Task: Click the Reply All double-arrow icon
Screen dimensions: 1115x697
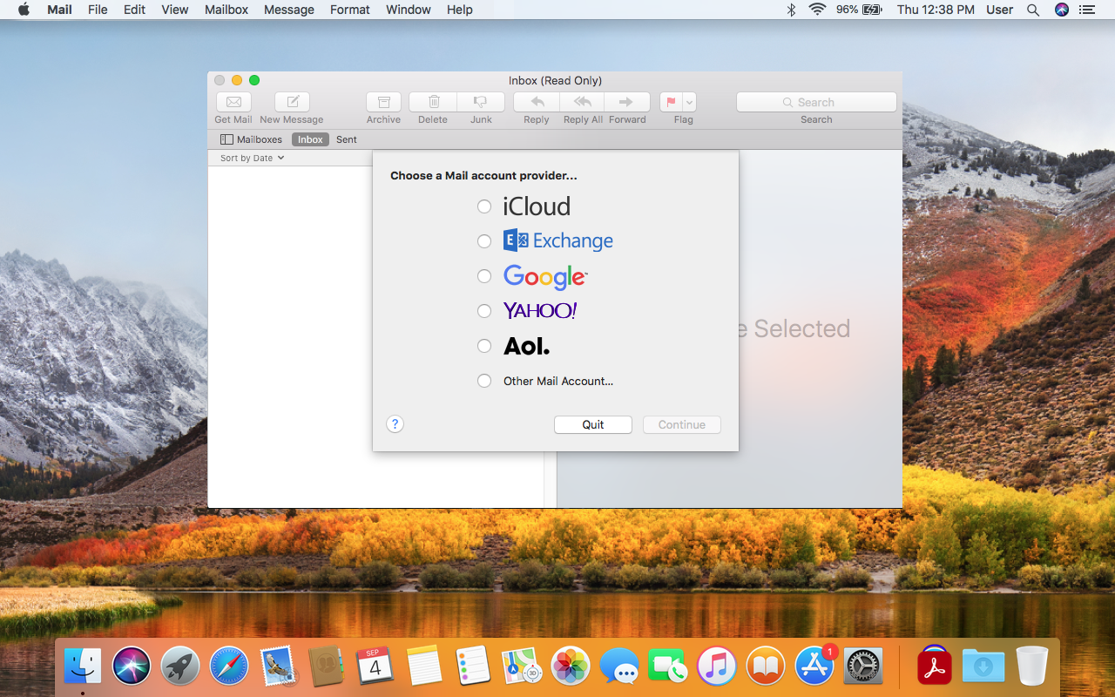Action: pos(582,102)
